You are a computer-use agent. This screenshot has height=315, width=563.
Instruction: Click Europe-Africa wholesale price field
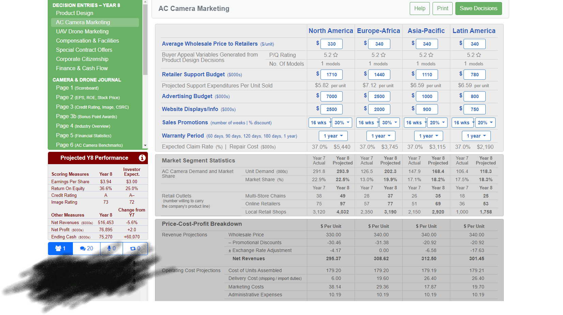[379, 44]
